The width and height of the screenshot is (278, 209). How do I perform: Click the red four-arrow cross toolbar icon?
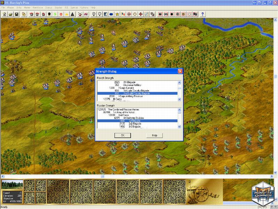141,14
